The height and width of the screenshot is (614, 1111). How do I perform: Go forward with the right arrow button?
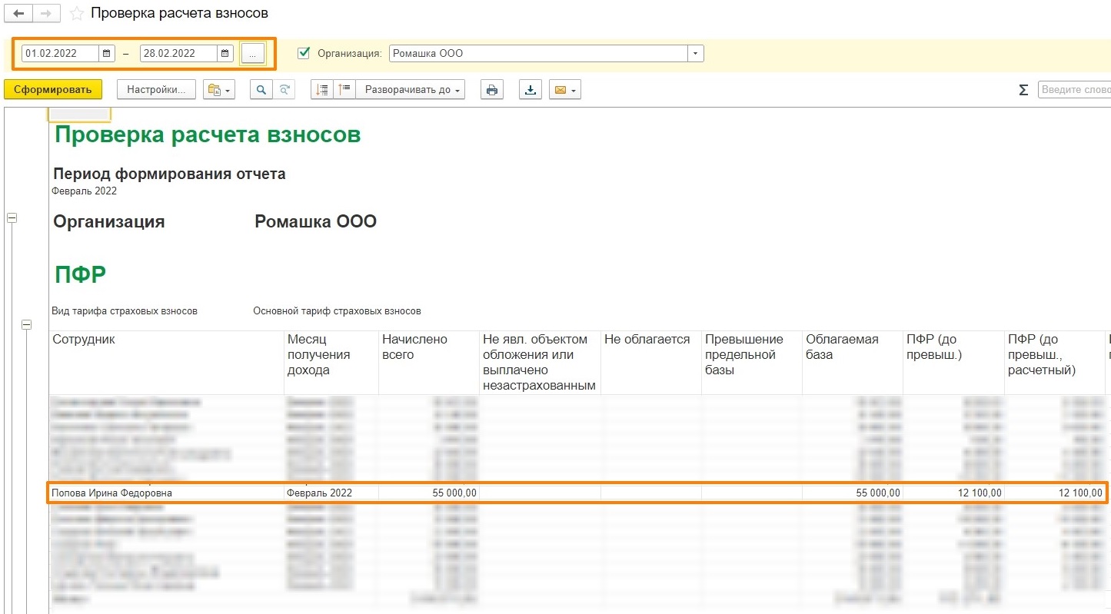46,13
